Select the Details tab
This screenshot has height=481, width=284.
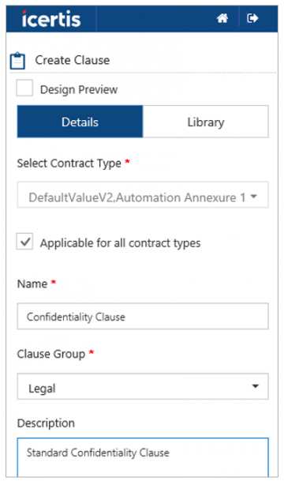pos(80,122)
